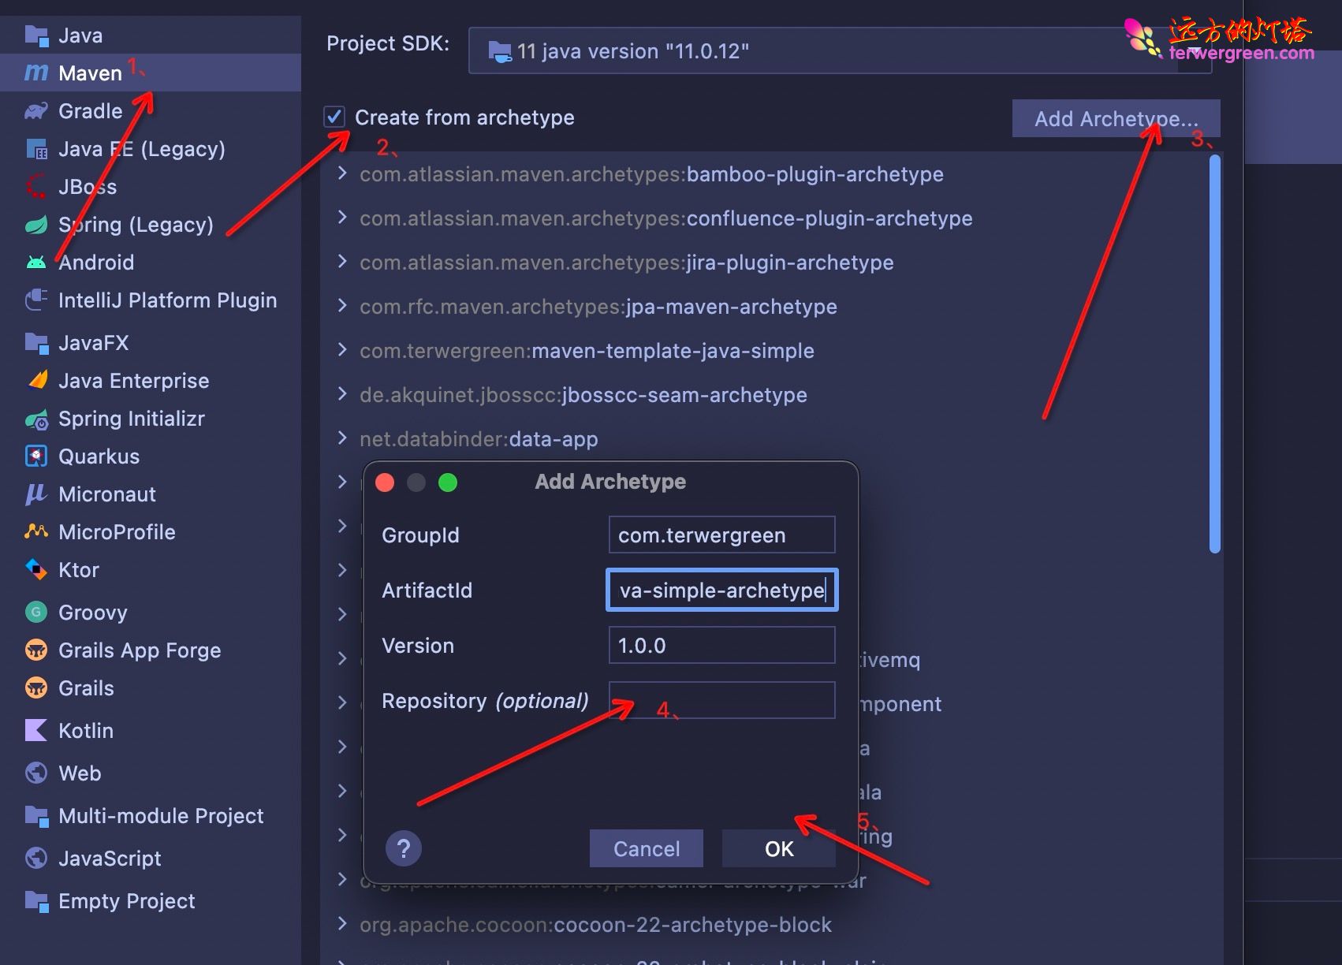Select org.apache.cocoon:cocoon-22-archetype-block row

coord(595,924)
